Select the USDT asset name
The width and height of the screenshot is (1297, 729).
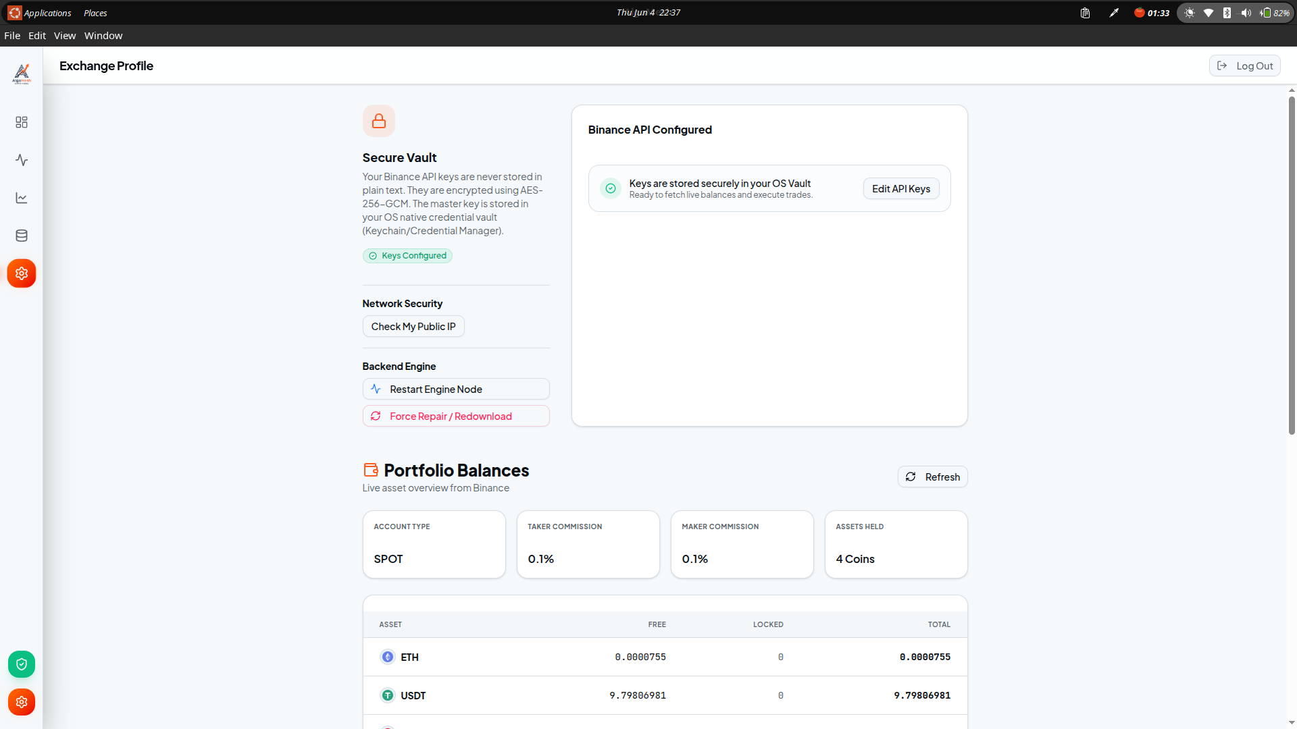[x=413, y=696]
